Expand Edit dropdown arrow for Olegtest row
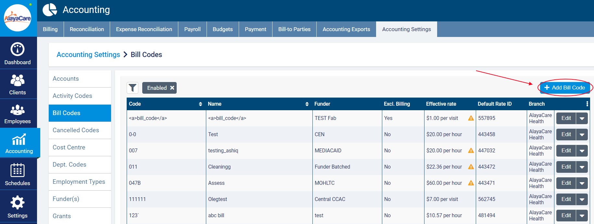594x224 pixels. (x=582, y=199)
